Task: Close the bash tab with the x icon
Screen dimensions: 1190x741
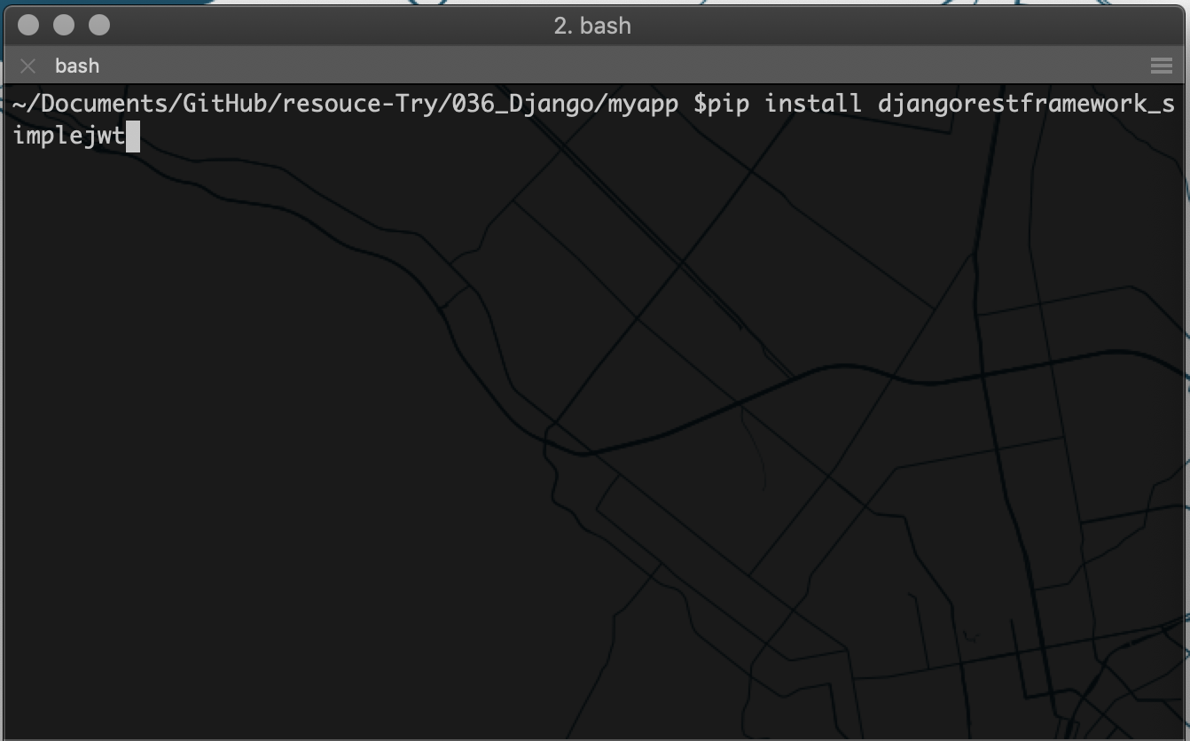Action: click(28, 66)
